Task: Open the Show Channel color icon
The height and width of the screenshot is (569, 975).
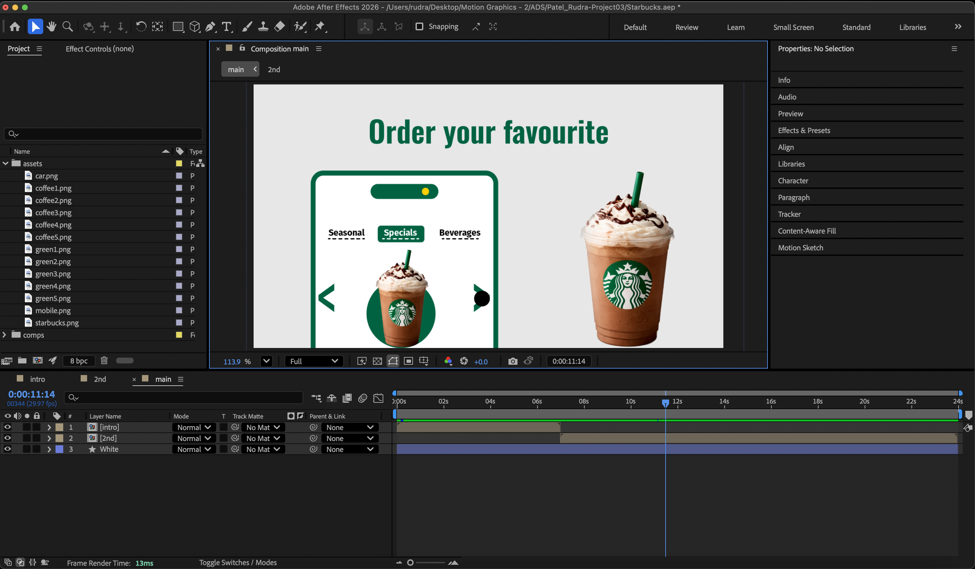Action: [x=448, y=361]
